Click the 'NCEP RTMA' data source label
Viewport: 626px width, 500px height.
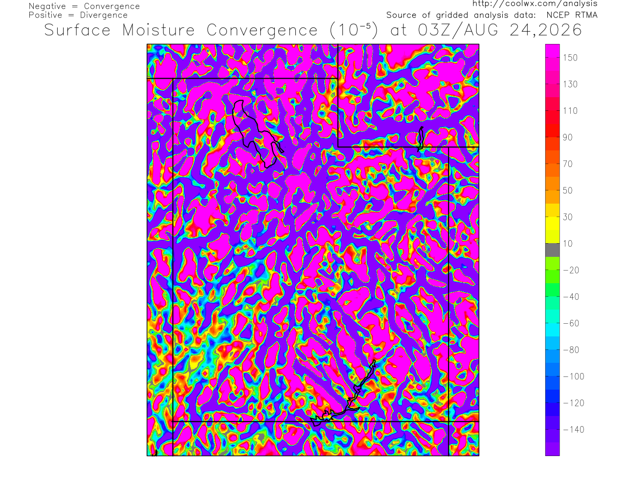tap(572, 15)
